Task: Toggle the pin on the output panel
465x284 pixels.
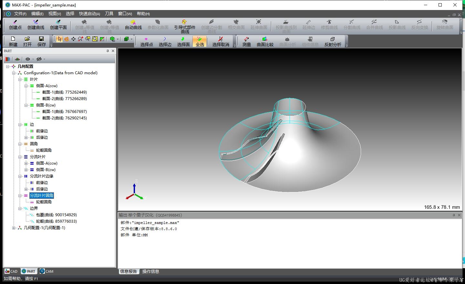Action: coord(454,215)
